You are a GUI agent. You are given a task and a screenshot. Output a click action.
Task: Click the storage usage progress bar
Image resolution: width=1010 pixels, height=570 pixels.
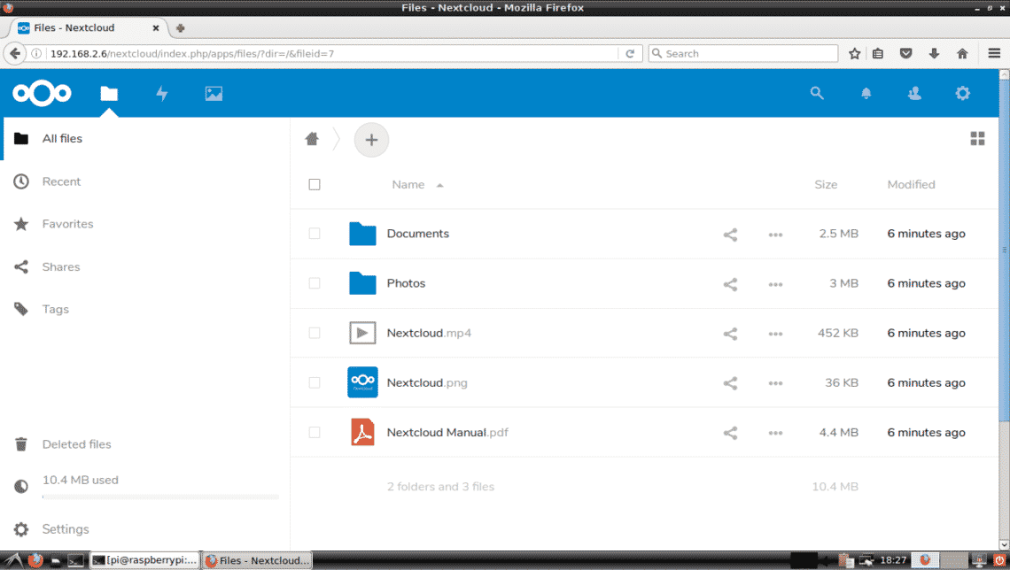[x=159, y=497]
